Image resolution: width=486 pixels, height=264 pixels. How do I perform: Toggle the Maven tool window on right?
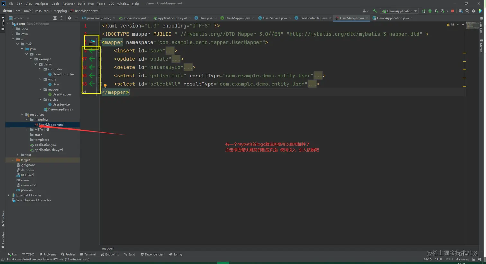tap(481, 45)
